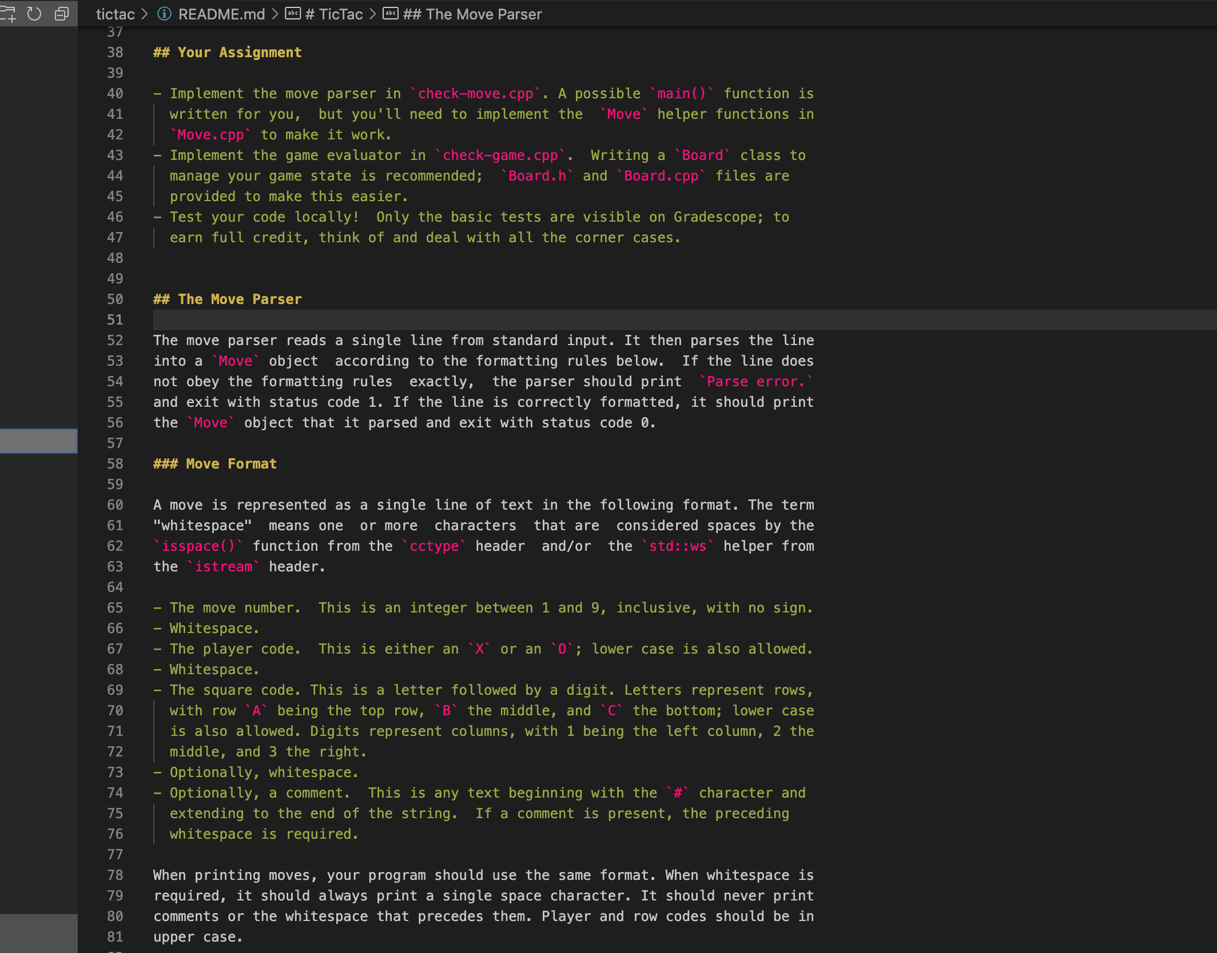1217x953 pixels.
Task: Select the ## The Move Parser breadcrumb
Action: click(472, 14)
